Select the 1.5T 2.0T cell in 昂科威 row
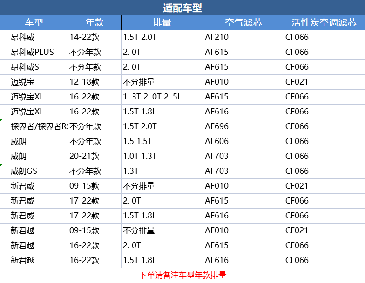The image size is (365, 283). pos(162,37)
